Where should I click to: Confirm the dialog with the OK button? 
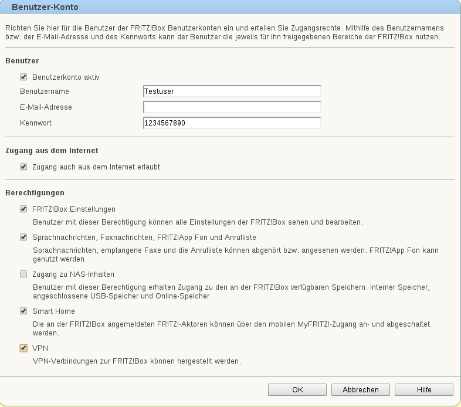click(x=297, y=389)
